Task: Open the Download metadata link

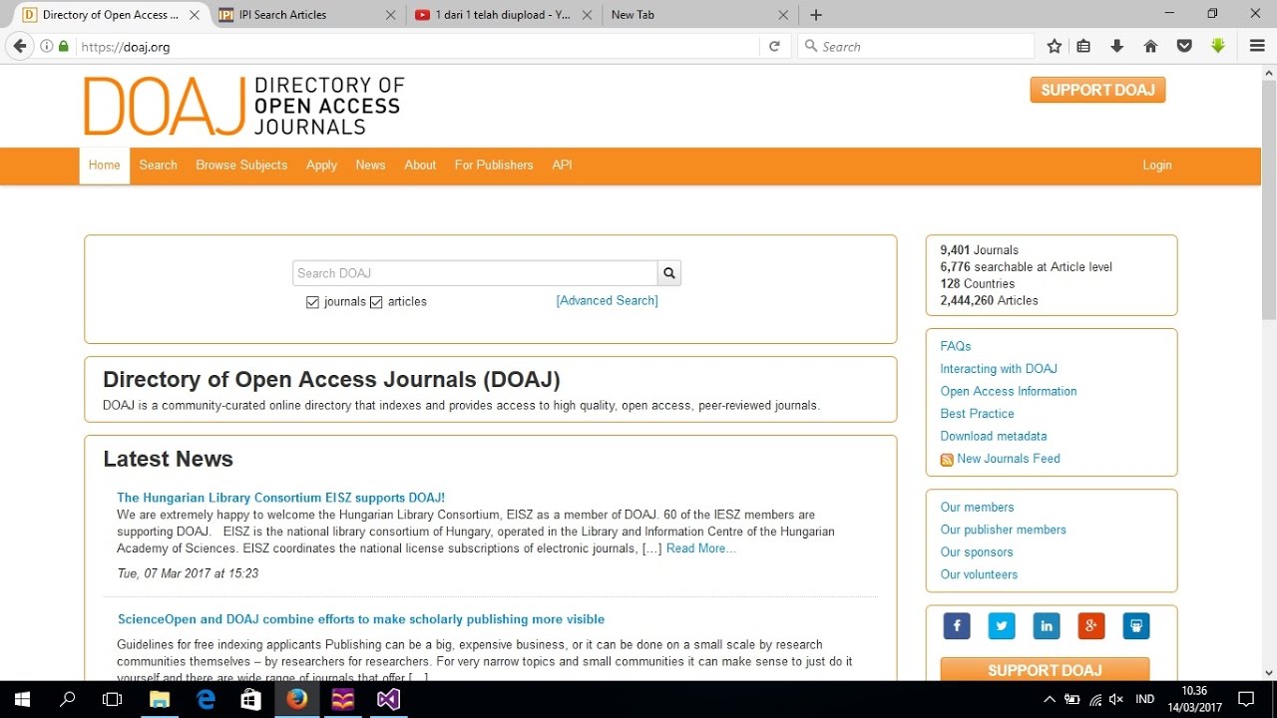Action: coord(994,436)
